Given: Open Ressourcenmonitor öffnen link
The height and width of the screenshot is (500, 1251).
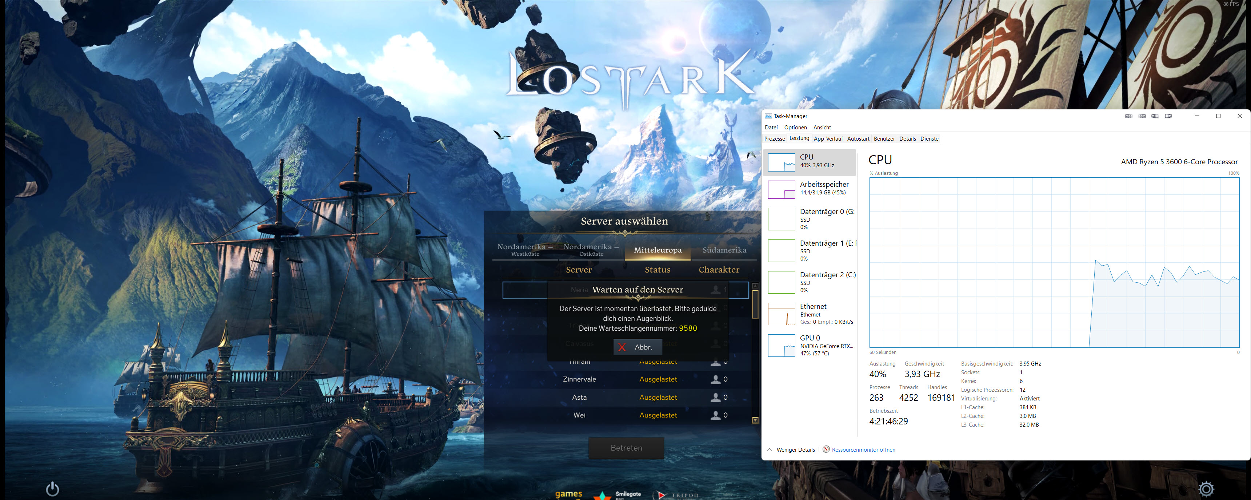Looking at the screenshot, I should [863, 450].
